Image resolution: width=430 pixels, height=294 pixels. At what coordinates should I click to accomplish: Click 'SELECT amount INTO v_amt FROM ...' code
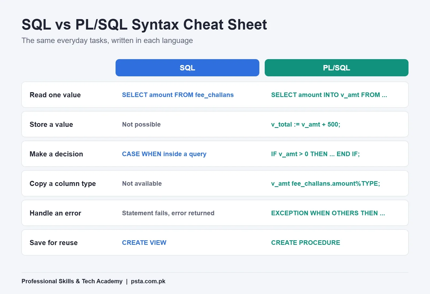(329, 95)
